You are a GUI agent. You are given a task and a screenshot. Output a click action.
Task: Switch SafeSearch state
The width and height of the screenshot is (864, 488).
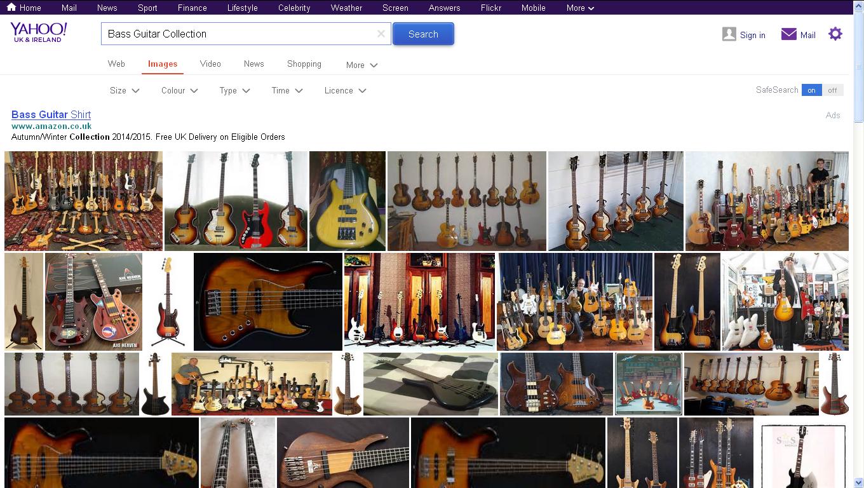(832, 90)
